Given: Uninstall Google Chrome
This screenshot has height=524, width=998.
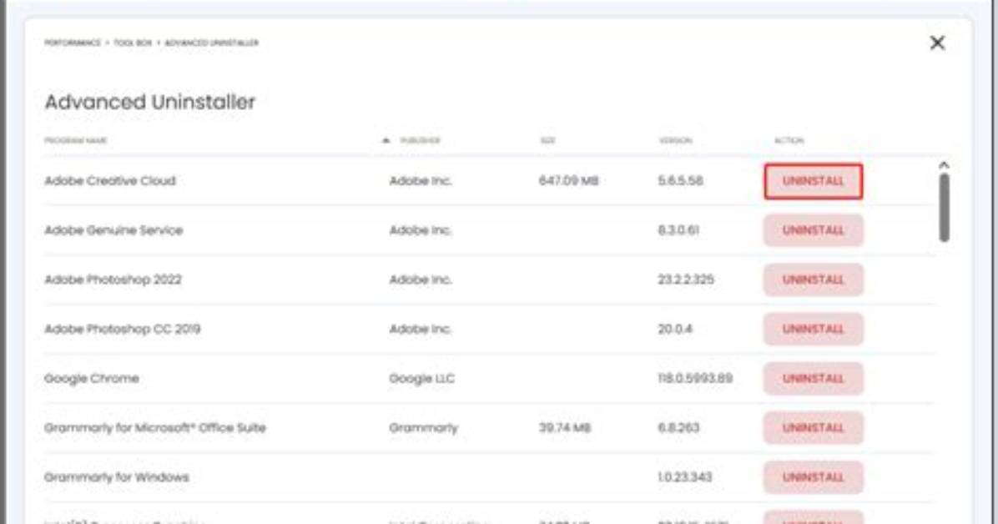Looking at the screenshot, I should click(814, 378).
